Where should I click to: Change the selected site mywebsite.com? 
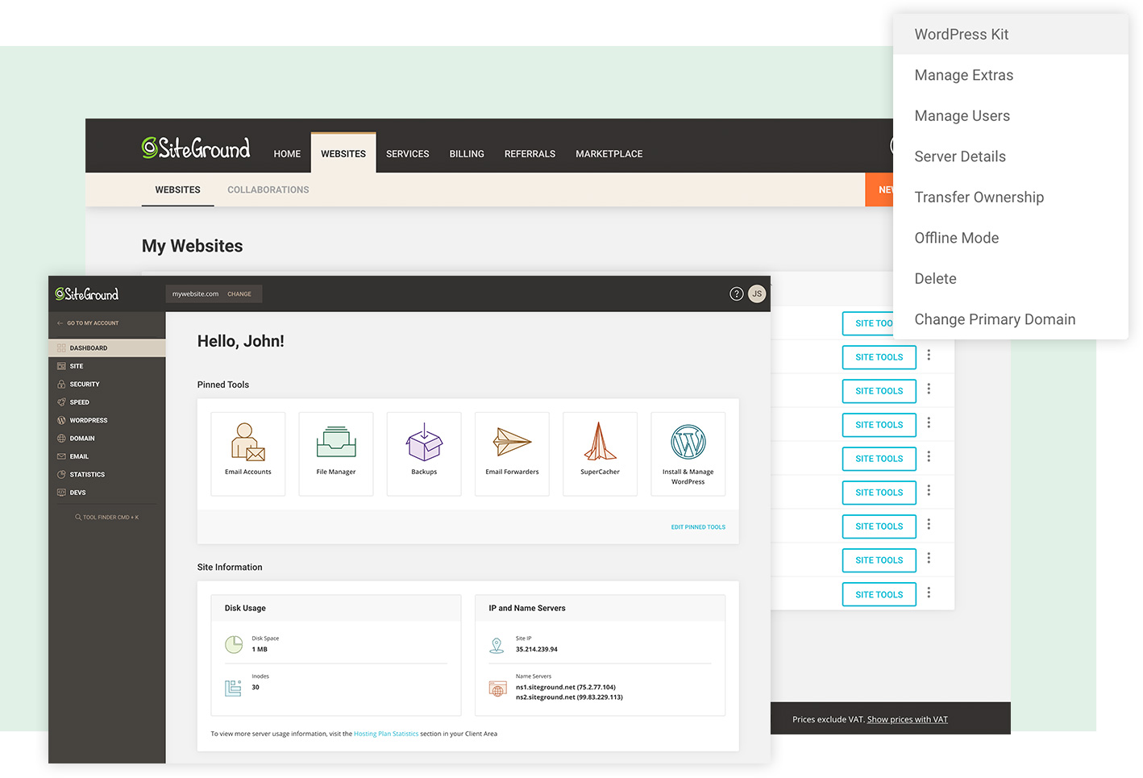click(239, 294)
